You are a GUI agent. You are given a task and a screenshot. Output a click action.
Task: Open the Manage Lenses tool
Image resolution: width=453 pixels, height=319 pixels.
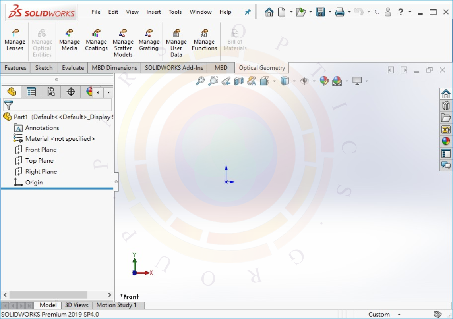[x=15, y=40]
